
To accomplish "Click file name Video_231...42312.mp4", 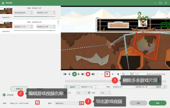I will 19,103.
